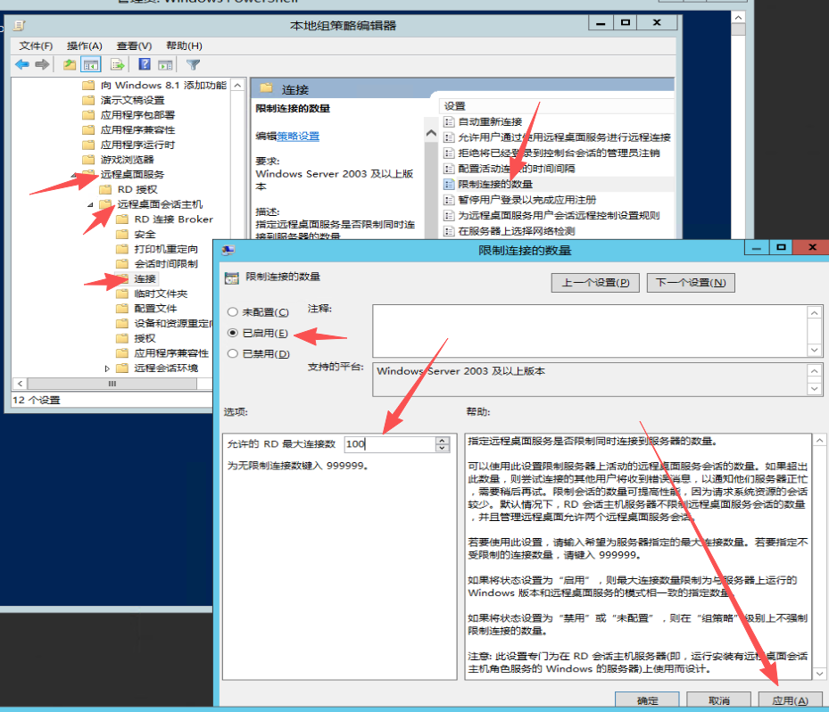This screenshot has width=829, height=712.
Task: Select the 已禁用 radio button
Action: 233,353
